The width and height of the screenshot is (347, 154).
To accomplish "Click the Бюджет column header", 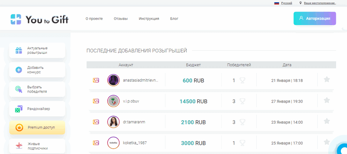I will pos(194,65).
